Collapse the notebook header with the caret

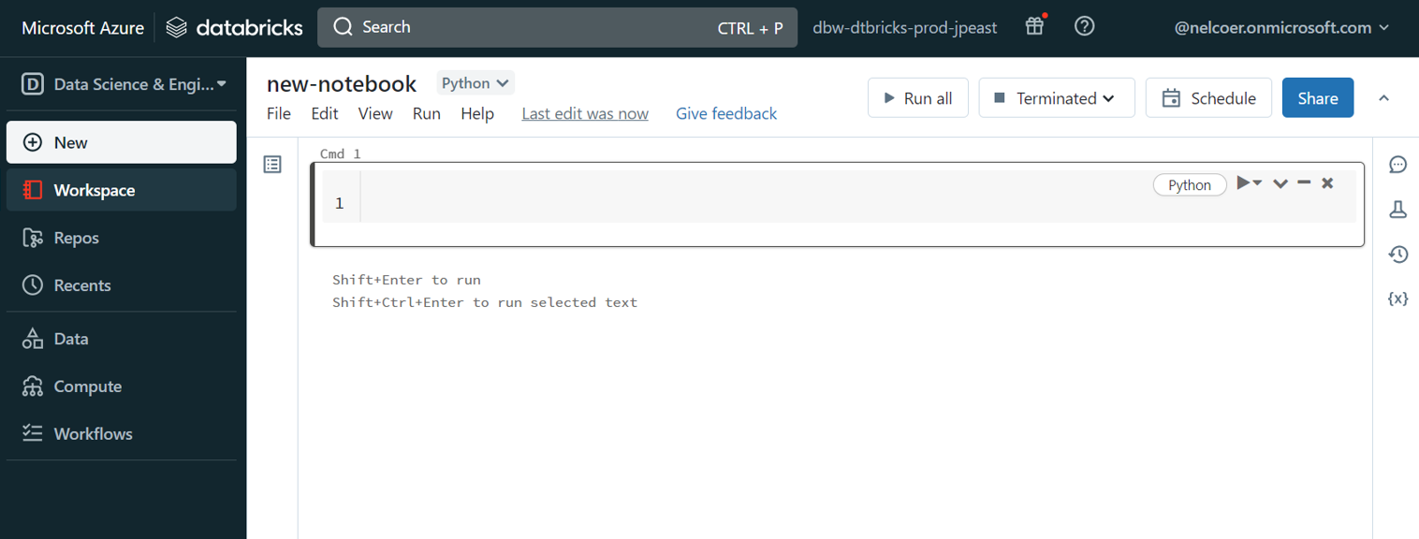[x=1383, y=98]
